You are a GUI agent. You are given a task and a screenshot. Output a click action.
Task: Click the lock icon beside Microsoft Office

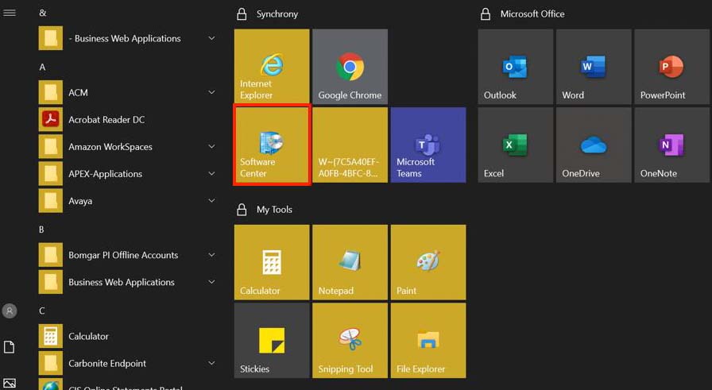point(486,14)
